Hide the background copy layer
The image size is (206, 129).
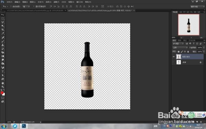click(x=174, y=57)
